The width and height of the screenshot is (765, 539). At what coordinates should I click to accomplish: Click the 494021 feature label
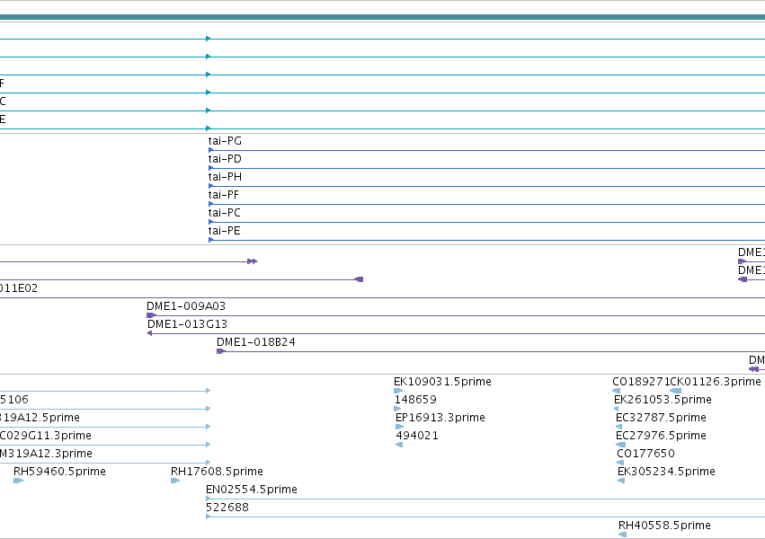(417, 436)
